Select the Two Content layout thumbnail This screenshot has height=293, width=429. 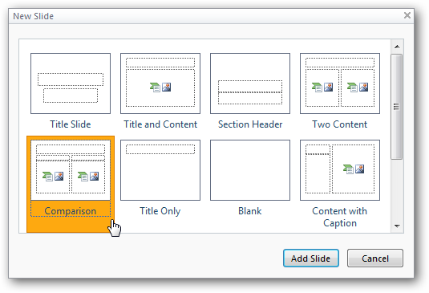(x=340, y=83)
